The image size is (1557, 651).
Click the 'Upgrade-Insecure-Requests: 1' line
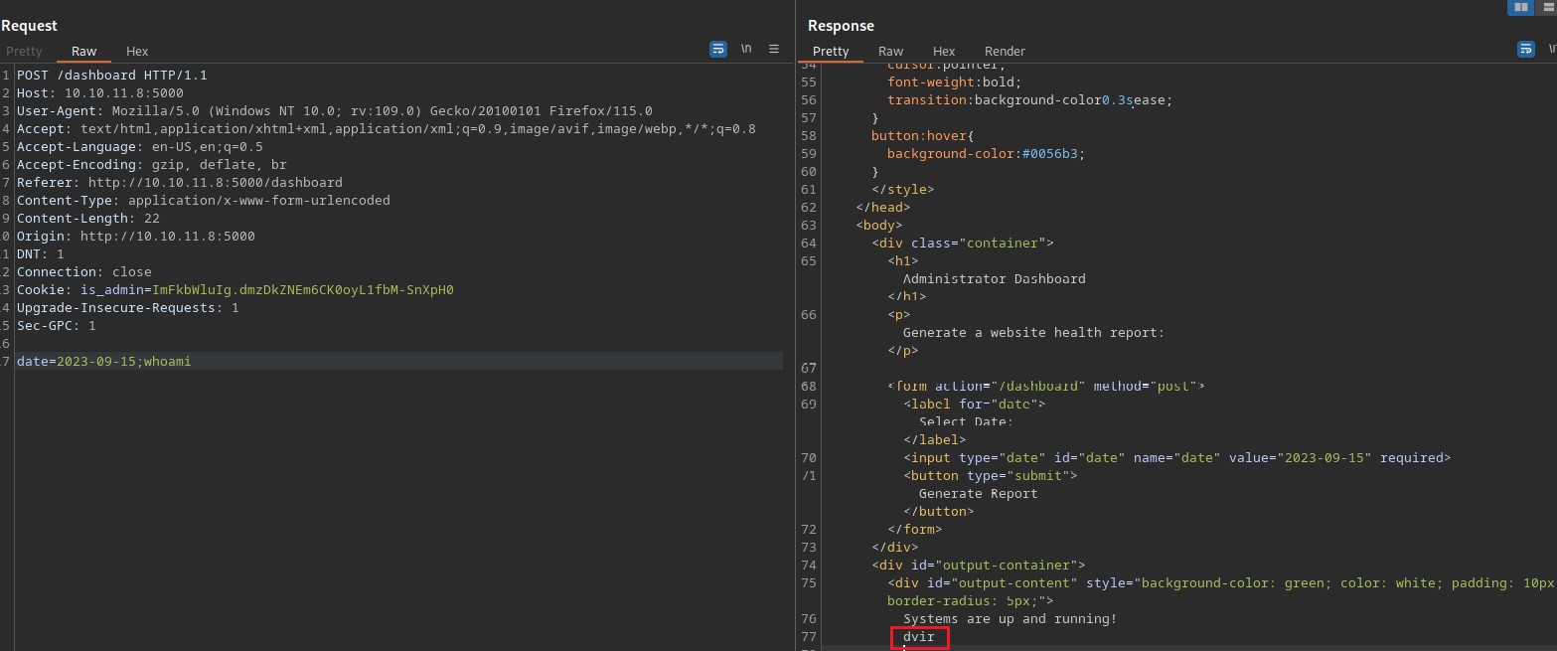coord(128,308)
